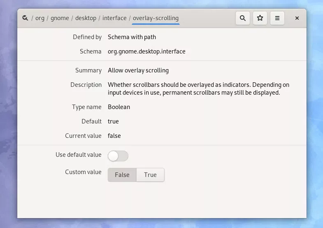This screenshot has height=228, width=323.
Task: Click the Boolean type name value
Action: coord(119,107)
